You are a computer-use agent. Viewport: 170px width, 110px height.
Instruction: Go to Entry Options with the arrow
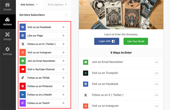tap(66, 5)
